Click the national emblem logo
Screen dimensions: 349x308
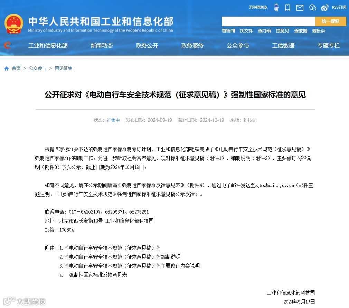click(x=13, y=24)
